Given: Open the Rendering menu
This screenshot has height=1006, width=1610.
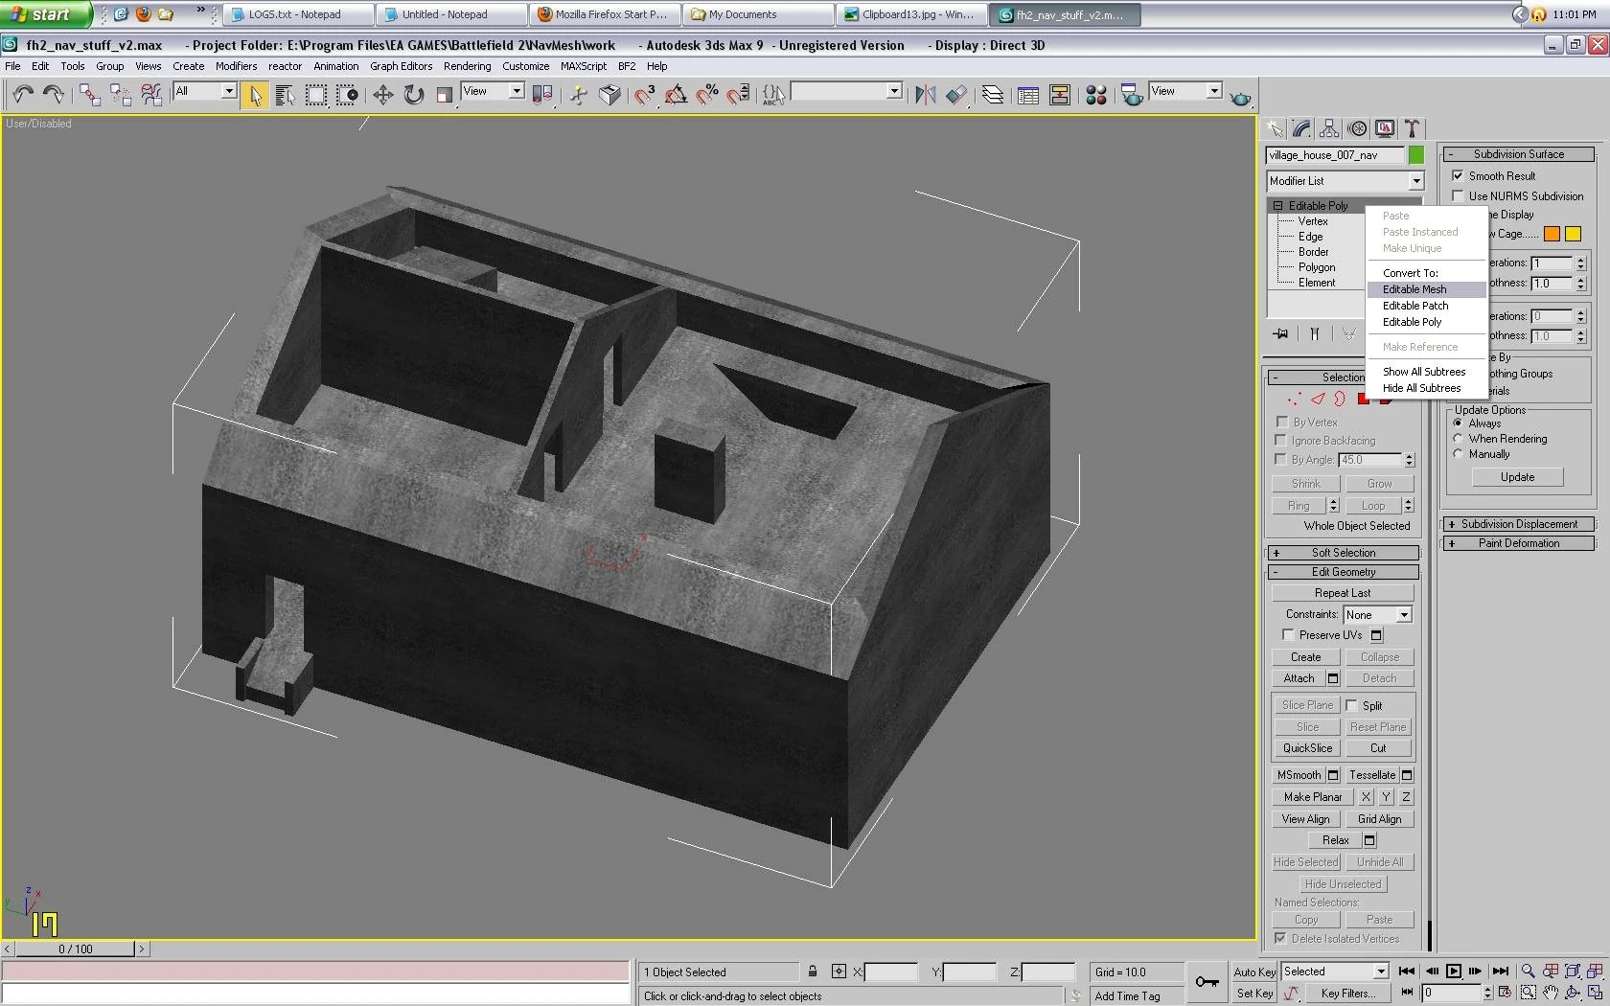Looking at the screenshot, I should (467, 66).
